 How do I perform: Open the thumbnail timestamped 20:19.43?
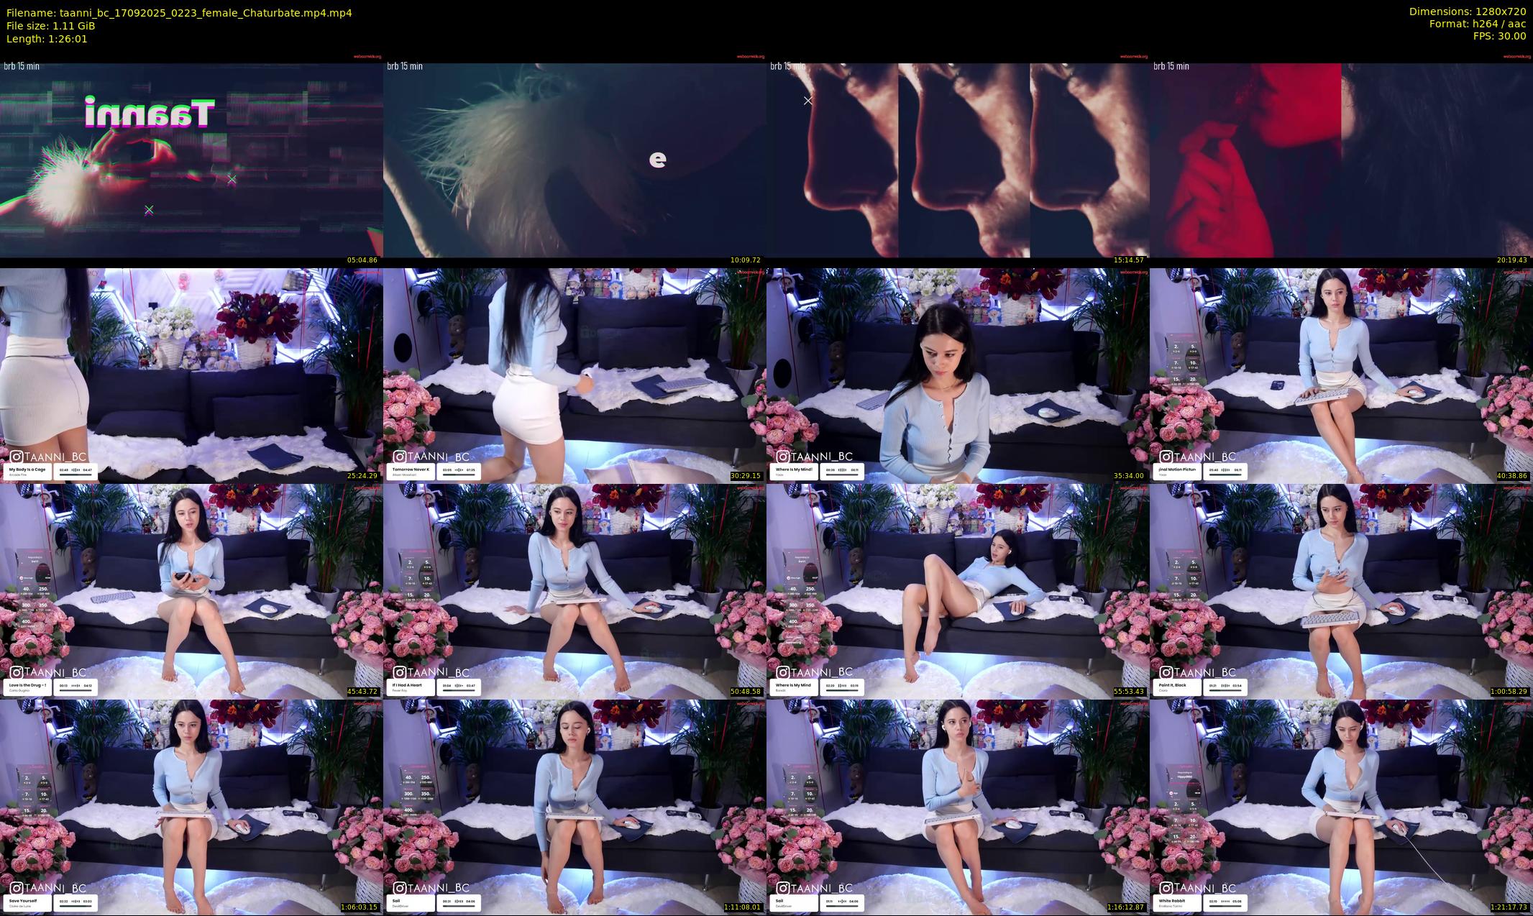click(x=1341, y=160)
